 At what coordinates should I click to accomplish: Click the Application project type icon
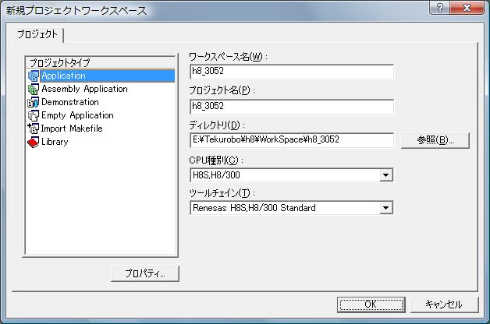[x=33, y=76]
